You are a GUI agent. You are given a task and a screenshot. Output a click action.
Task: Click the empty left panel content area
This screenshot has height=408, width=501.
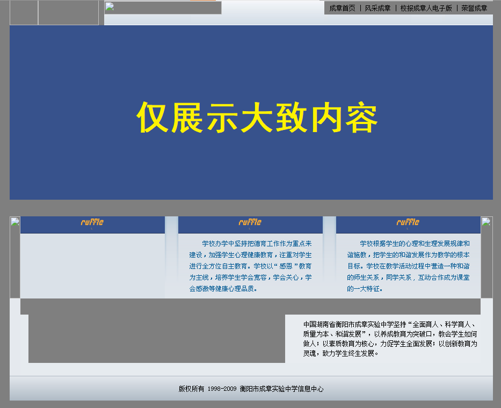coord(92,266)
